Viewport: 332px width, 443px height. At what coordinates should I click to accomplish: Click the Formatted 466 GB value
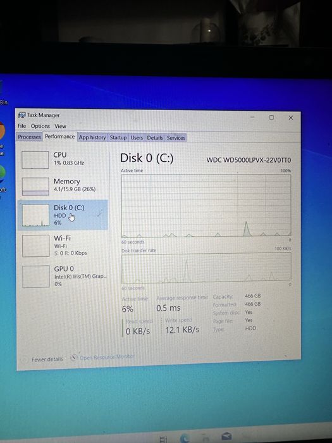point(253,304)
